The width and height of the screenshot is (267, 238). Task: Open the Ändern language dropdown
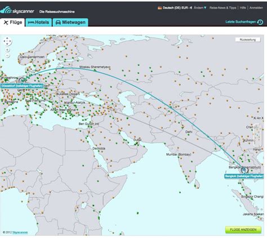pyautogui.click(x=200, y=8)
